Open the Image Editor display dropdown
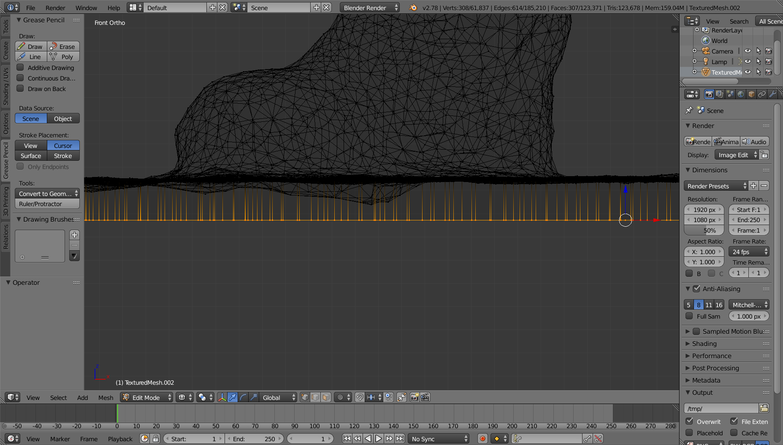Screen dimensions: 783x445 pyautogui.click(x=737, y=155)
